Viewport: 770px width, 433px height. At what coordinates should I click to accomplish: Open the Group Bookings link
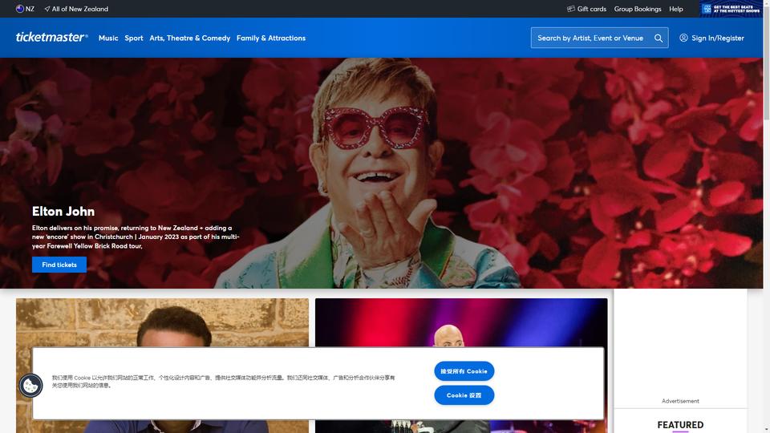[638, 9]
